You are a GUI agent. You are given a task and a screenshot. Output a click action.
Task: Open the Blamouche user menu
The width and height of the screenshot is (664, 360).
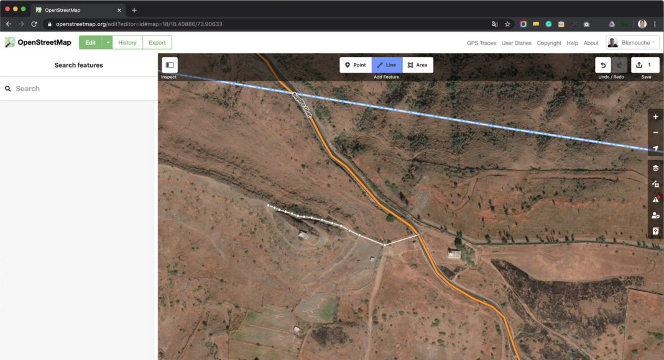coord(632,43)
